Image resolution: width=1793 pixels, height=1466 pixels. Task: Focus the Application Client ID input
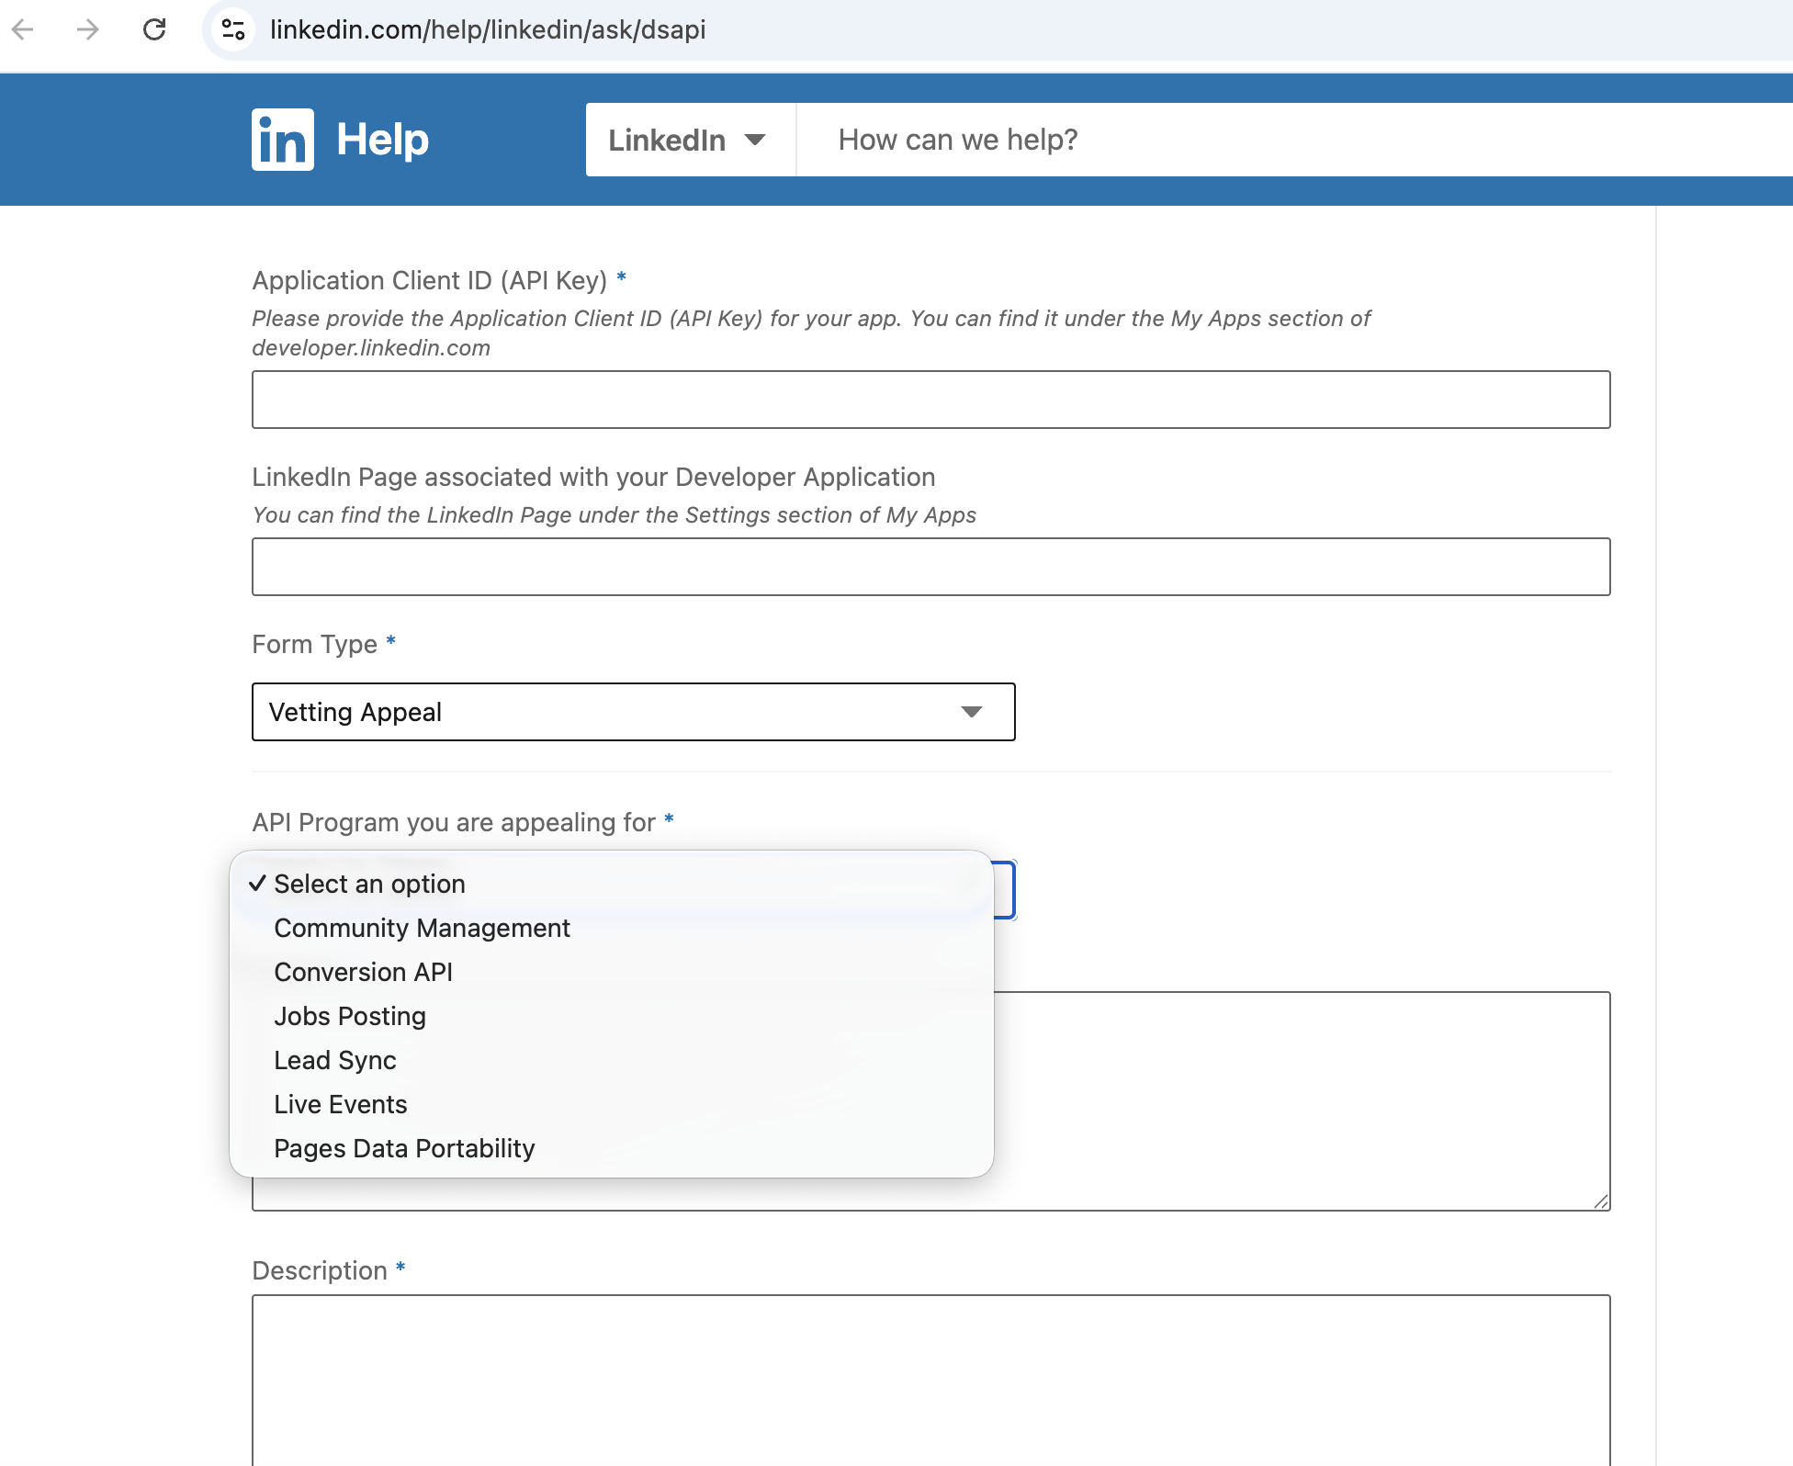[x=931, y=400]
